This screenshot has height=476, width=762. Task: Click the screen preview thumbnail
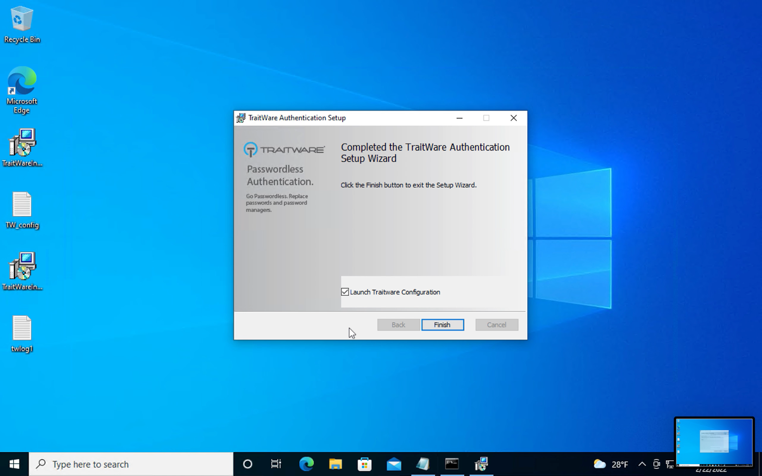point(714,442)
